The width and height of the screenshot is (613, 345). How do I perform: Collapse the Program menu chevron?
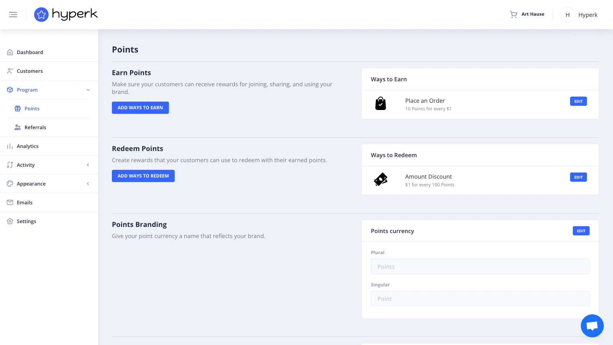click(x=88, y=90)
